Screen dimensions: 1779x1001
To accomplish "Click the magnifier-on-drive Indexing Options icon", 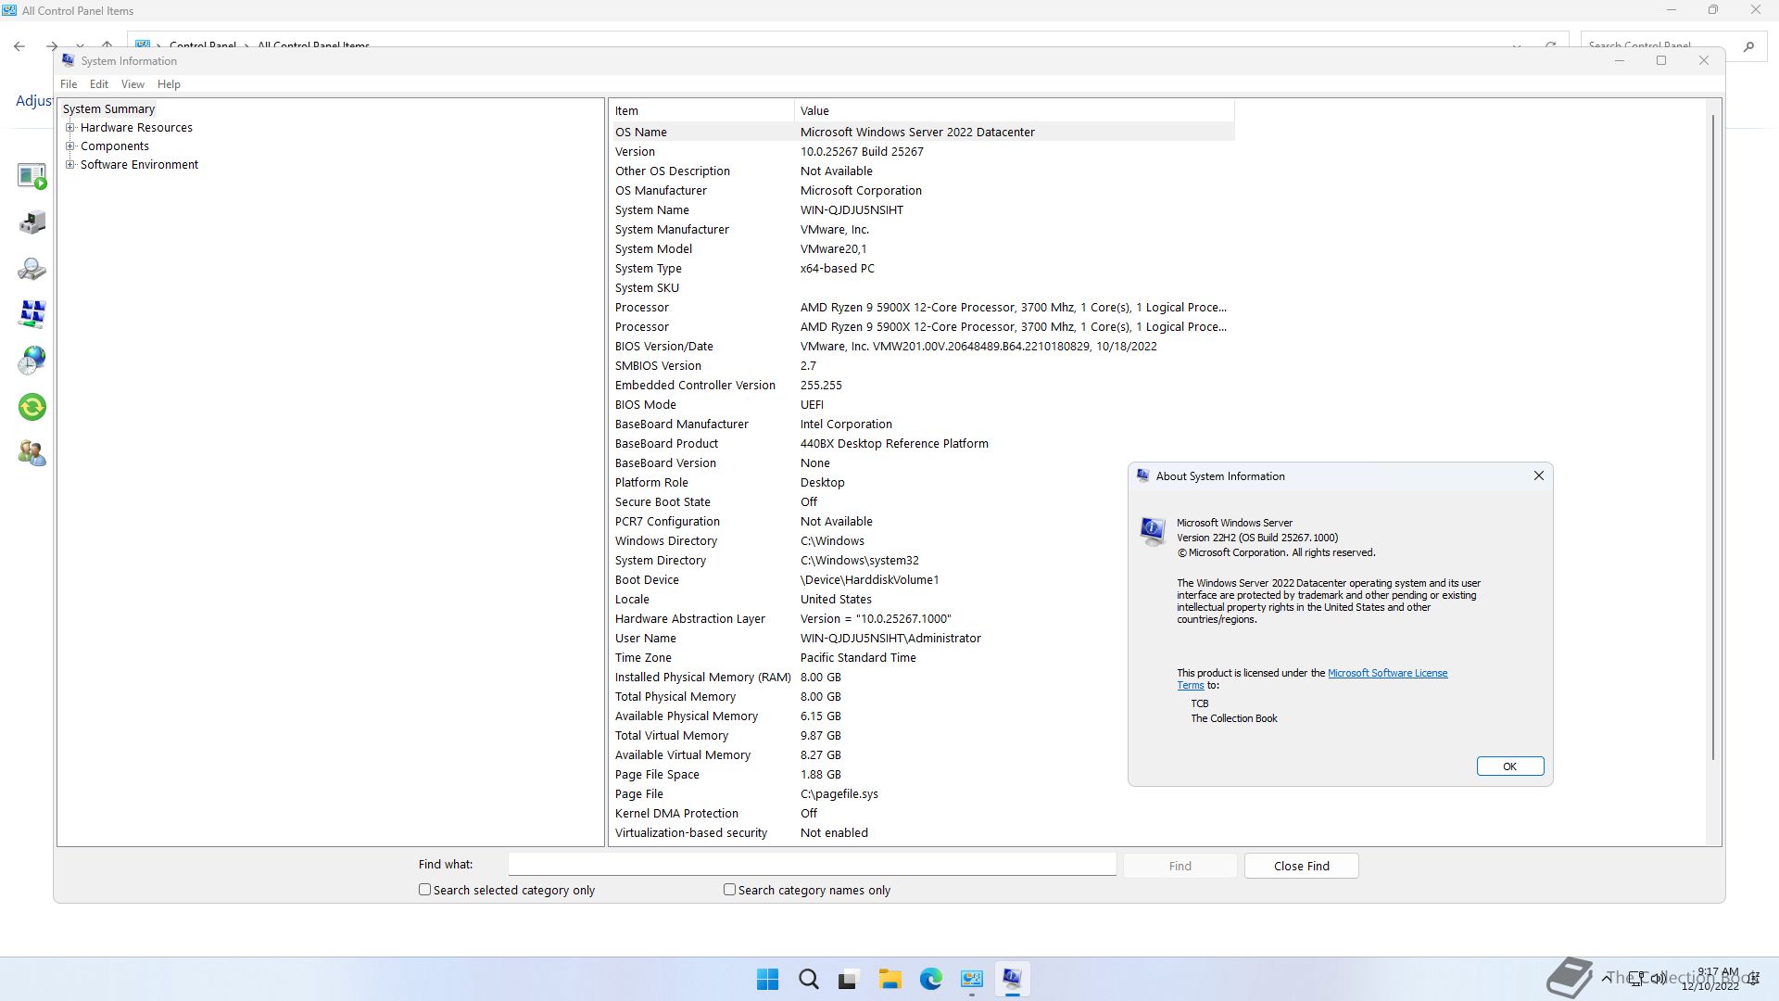I will (x=32, y=269).
